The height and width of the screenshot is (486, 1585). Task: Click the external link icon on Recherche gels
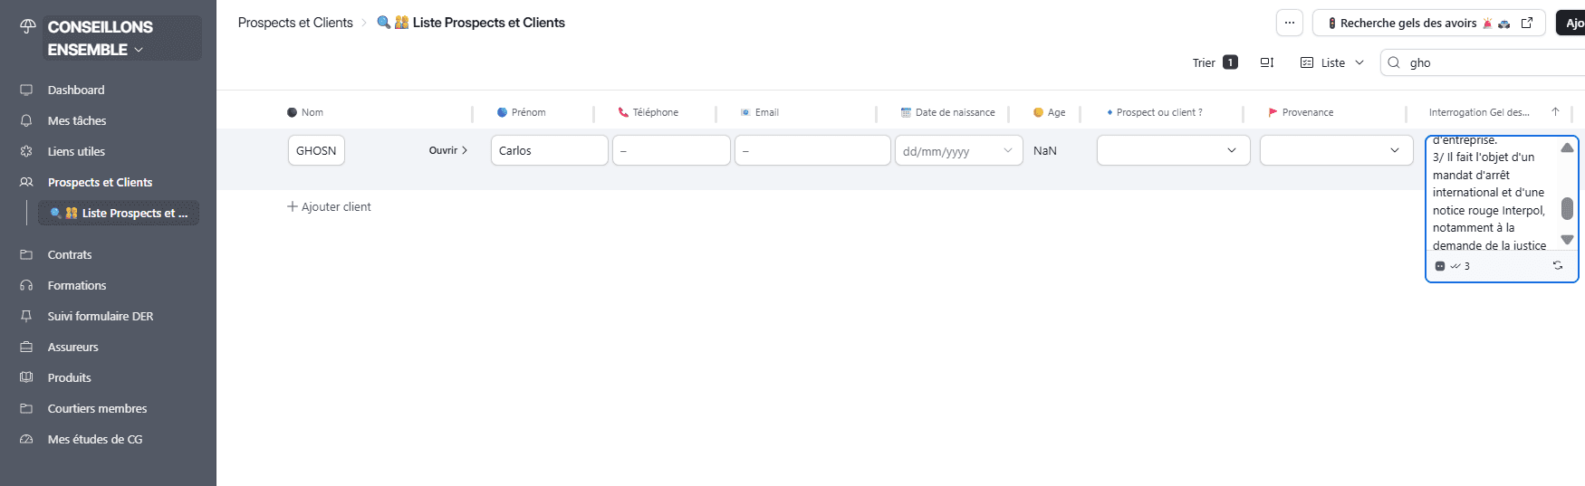click(1527, 23)
